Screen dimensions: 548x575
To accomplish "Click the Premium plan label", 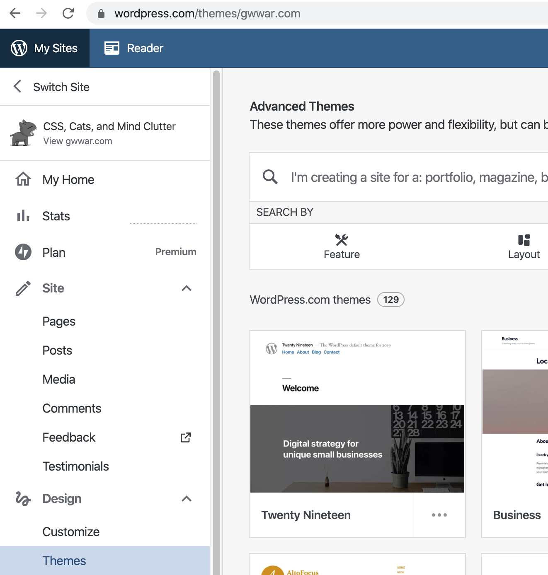I will pyautogui.click(x=176, y=252).
